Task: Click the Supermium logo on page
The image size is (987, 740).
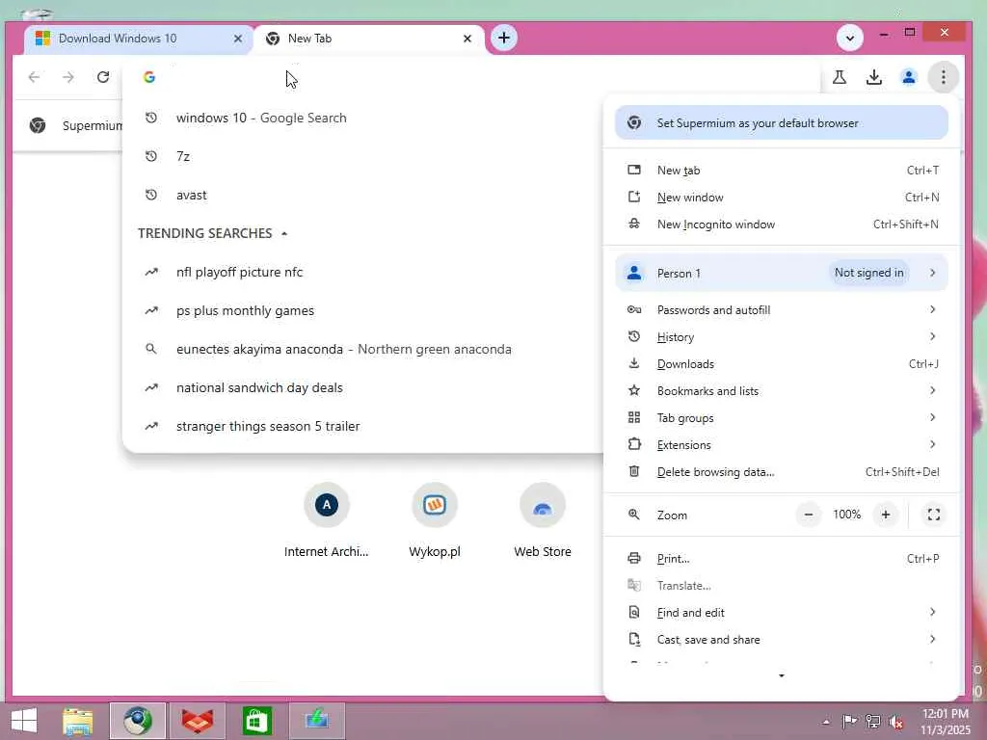Action: [x=38, y=125]
